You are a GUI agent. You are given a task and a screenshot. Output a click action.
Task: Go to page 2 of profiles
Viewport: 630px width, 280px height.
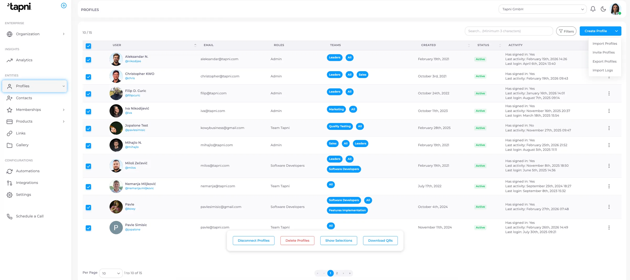pyautogui.click(x=337, y=273)
